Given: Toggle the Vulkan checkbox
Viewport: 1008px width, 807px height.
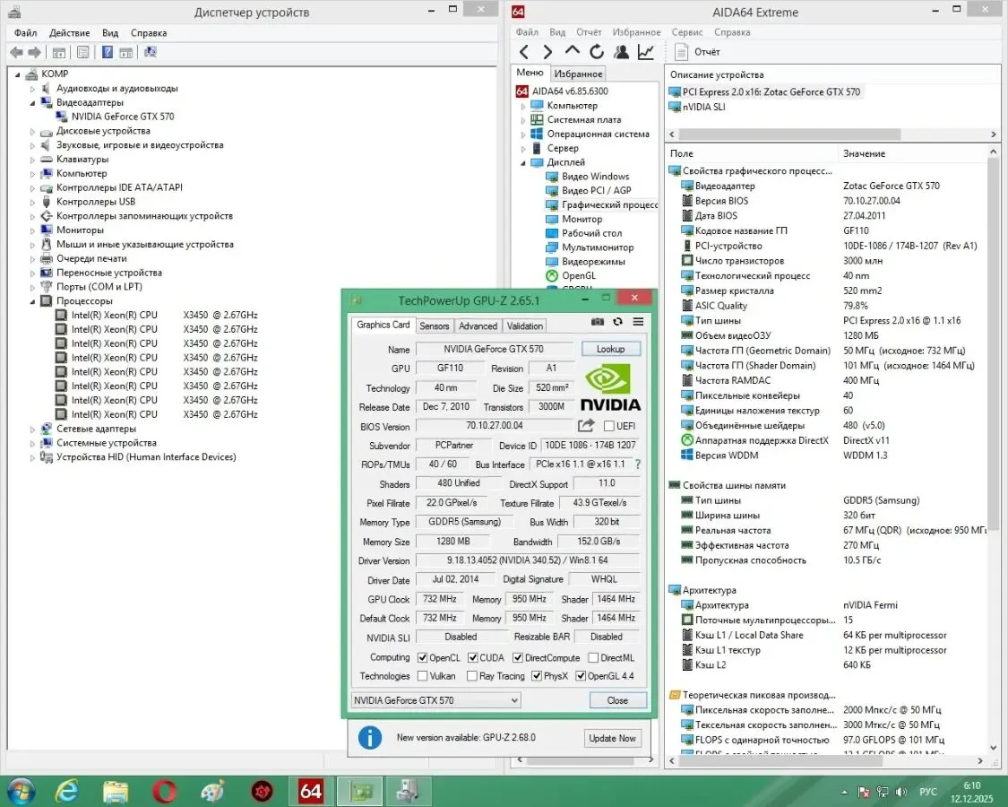Looking at the screenshot, I should [422, 676].
